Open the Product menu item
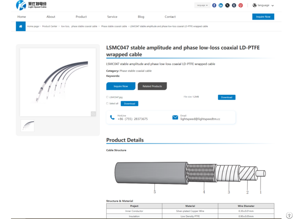The height and width of the screenshot is (219, 293). point(81,17)
